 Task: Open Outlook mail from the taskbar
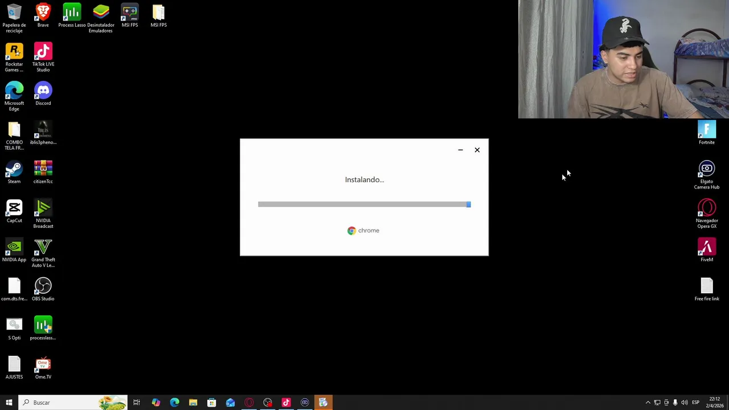pyautogui.click(x=230, y=403)
